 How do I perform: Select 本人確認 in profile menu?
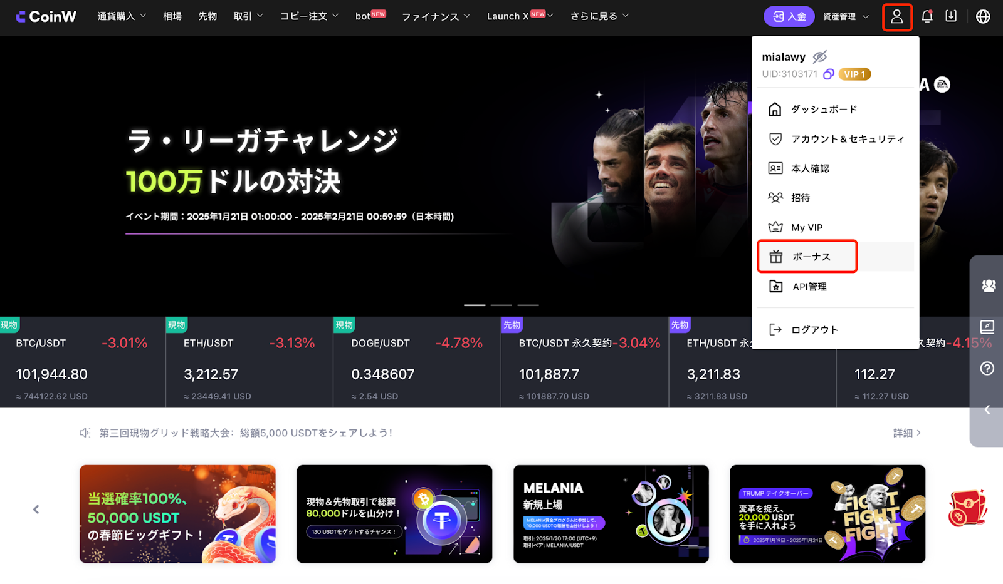click(835, 168)
